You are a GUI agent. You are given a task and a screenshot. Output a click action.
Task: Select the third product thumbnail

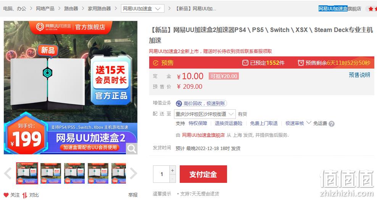74,173
